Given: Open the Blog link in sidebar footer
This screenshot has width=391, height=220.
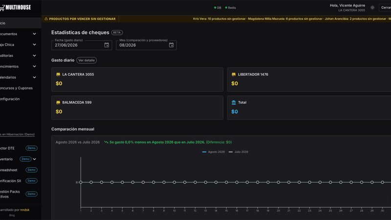Looking at the screenshot, I should coord(12,215).
